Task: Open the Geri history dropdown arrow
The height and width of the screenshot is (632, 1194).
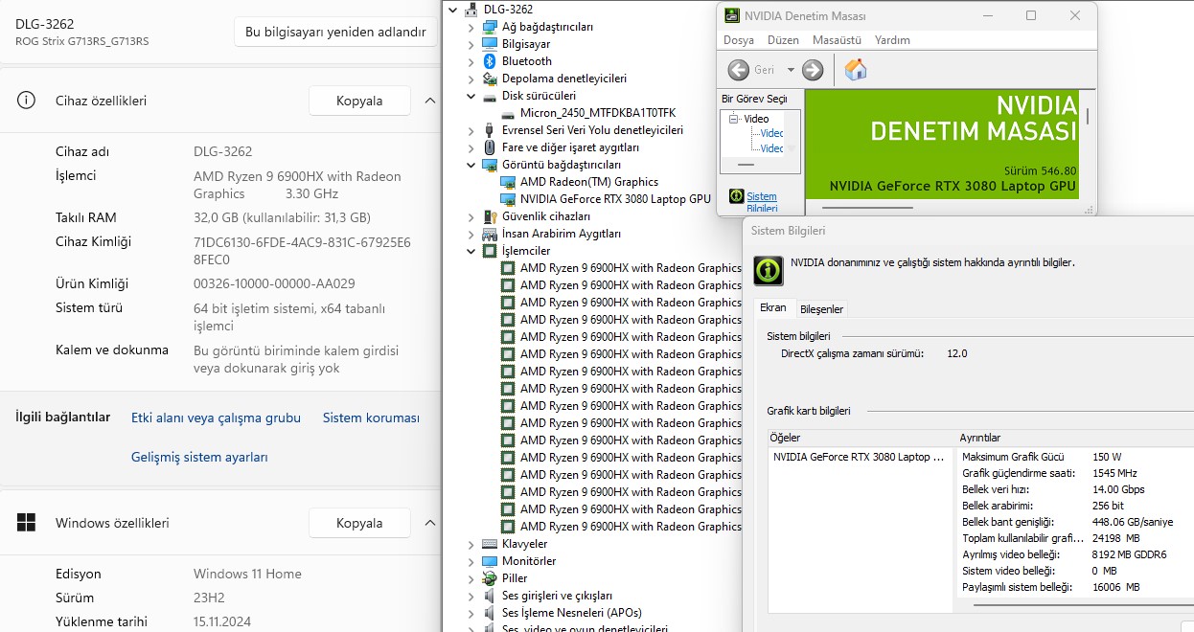Action: 791,70
